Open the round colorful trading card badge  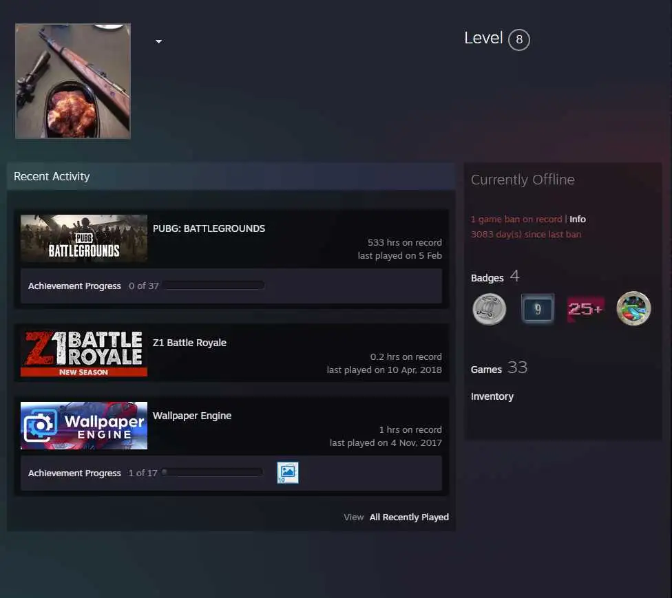pos(633,309)
